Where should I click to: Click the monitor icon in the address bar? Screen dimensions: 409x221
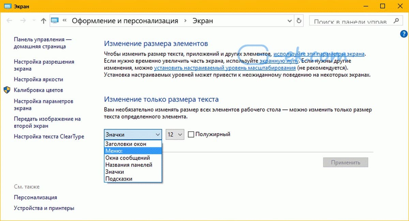coord(55,20)
